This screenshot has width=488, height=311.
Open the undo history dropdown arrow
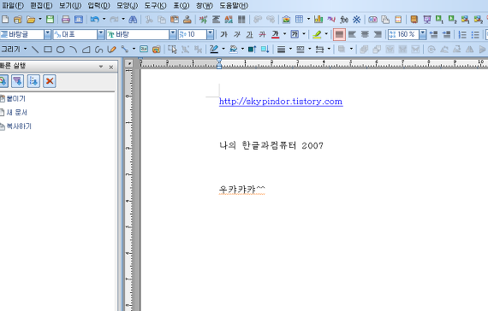tap(104, 19)
